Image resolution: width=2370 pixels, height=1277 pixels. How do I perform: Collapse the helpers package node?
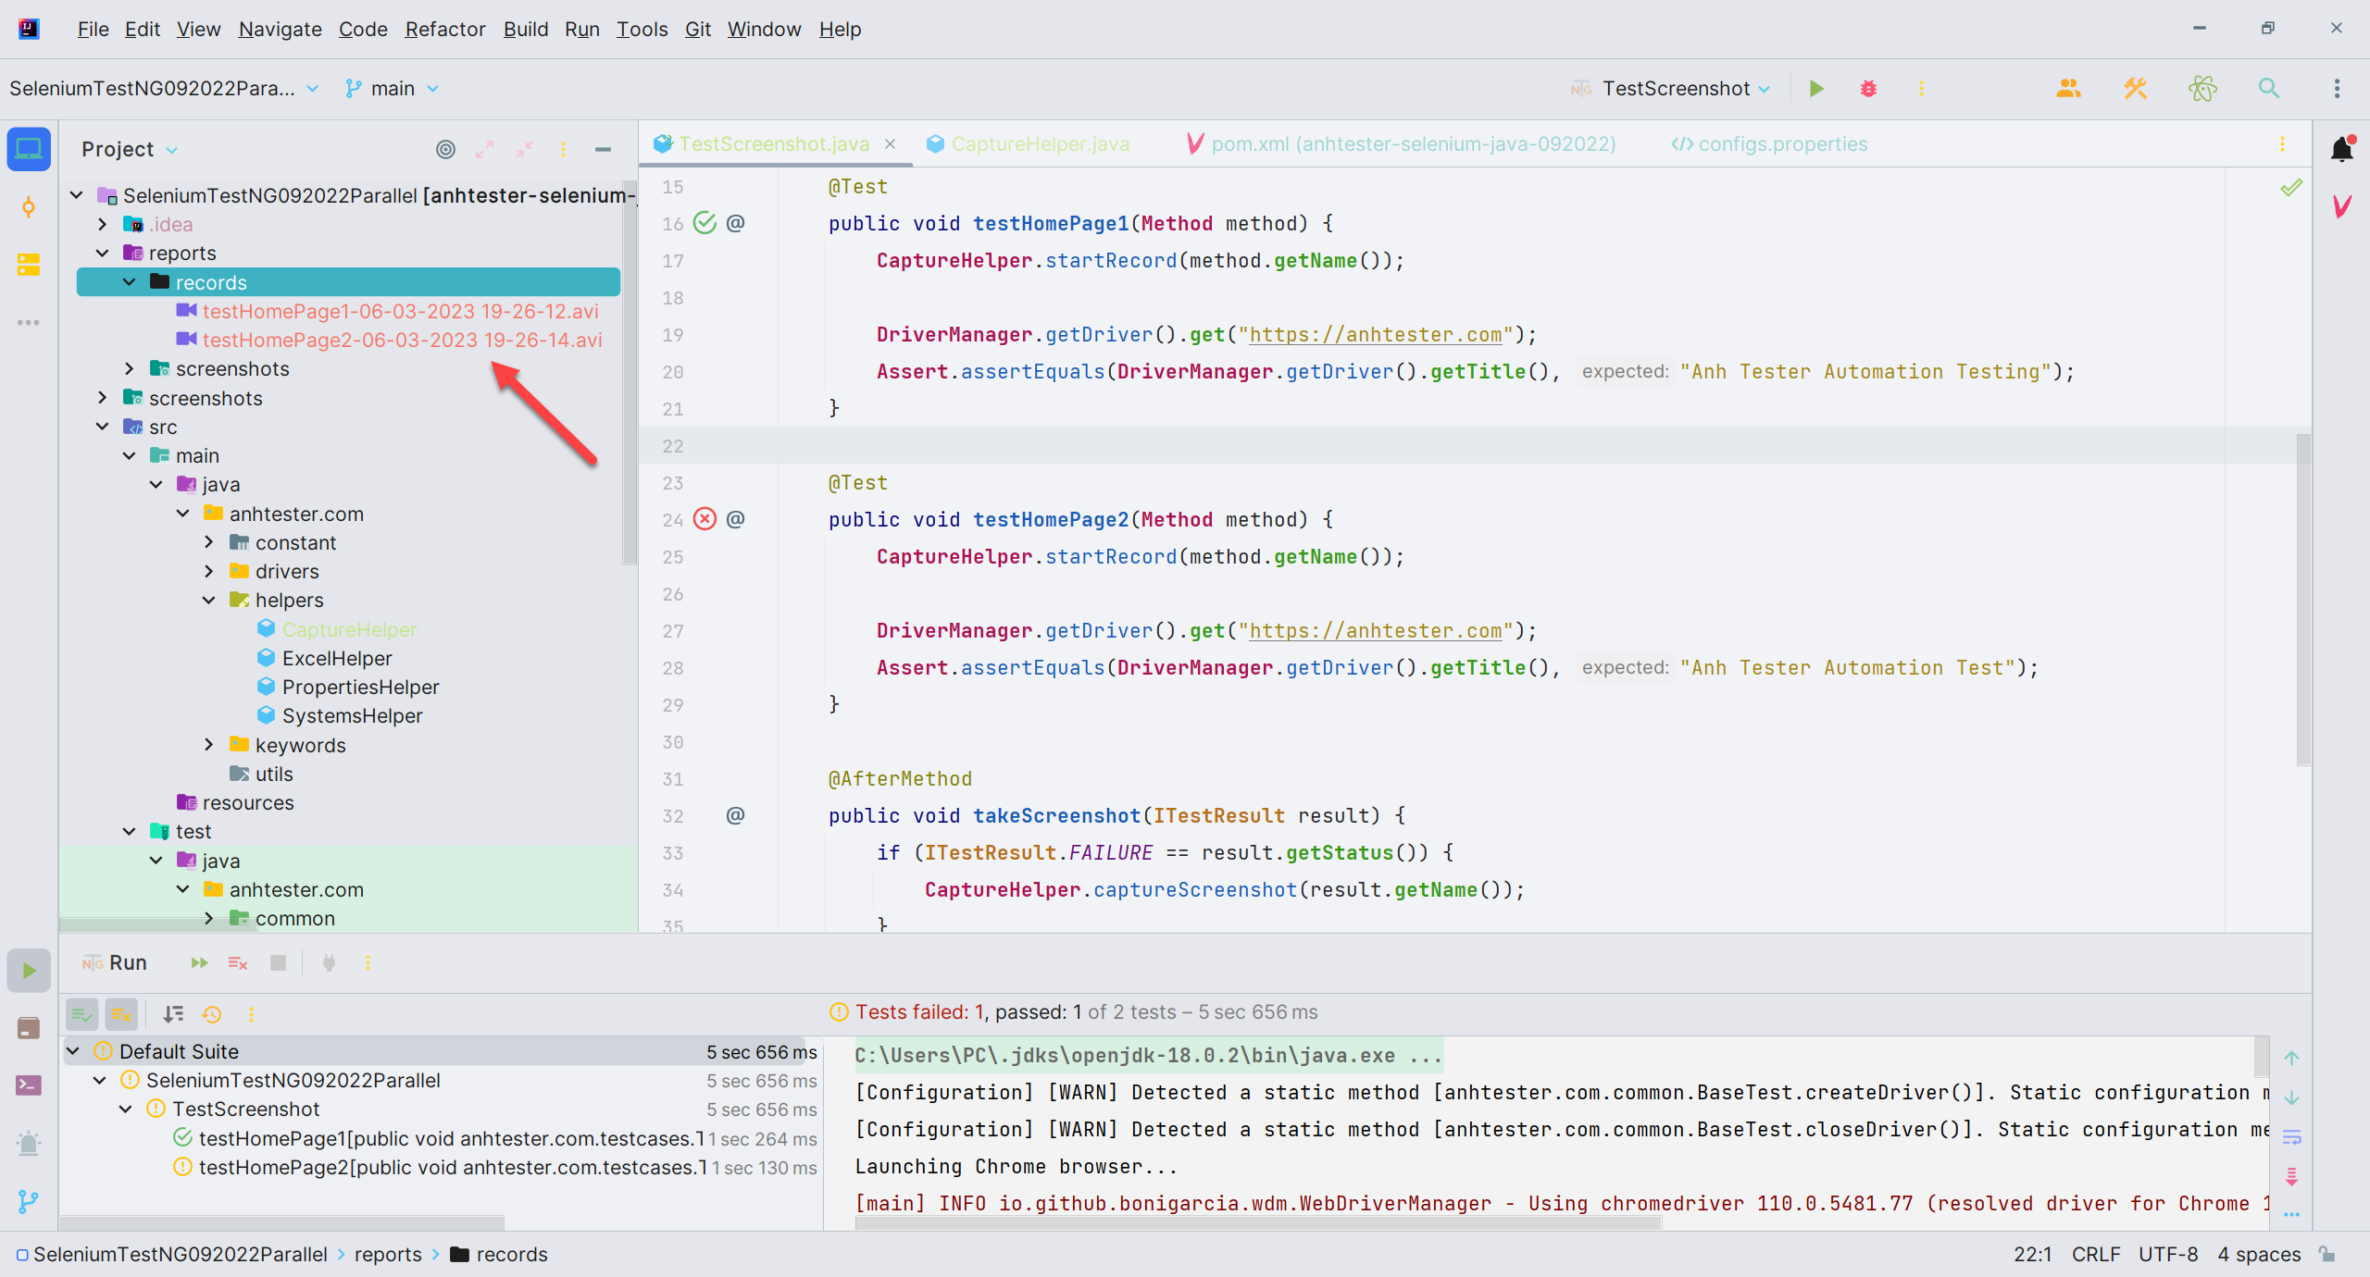(209, 601)
